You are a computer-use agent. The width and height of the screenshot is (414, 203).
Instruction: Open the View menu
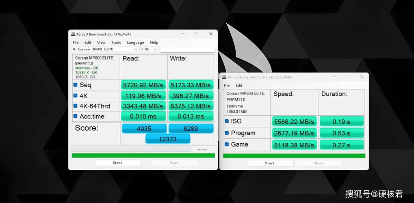pyautogui.click(x=101, y=43)
